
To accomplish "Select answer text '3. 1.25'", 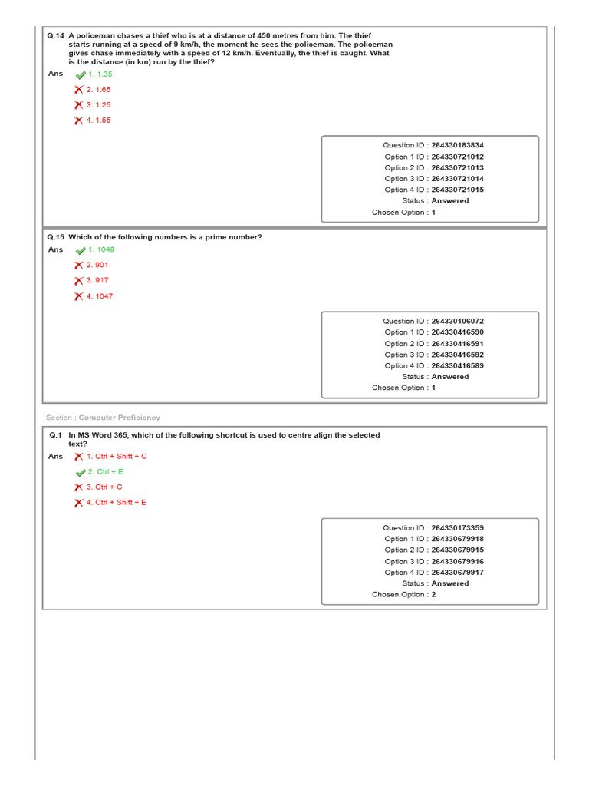I will [x=98, y=105].
